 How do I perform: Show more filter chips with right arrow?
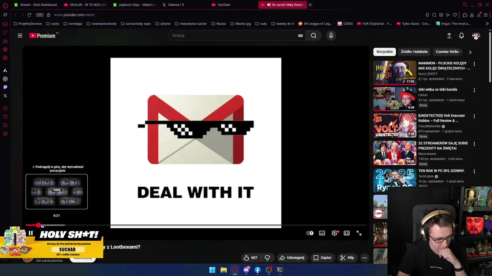coord(470,52)
